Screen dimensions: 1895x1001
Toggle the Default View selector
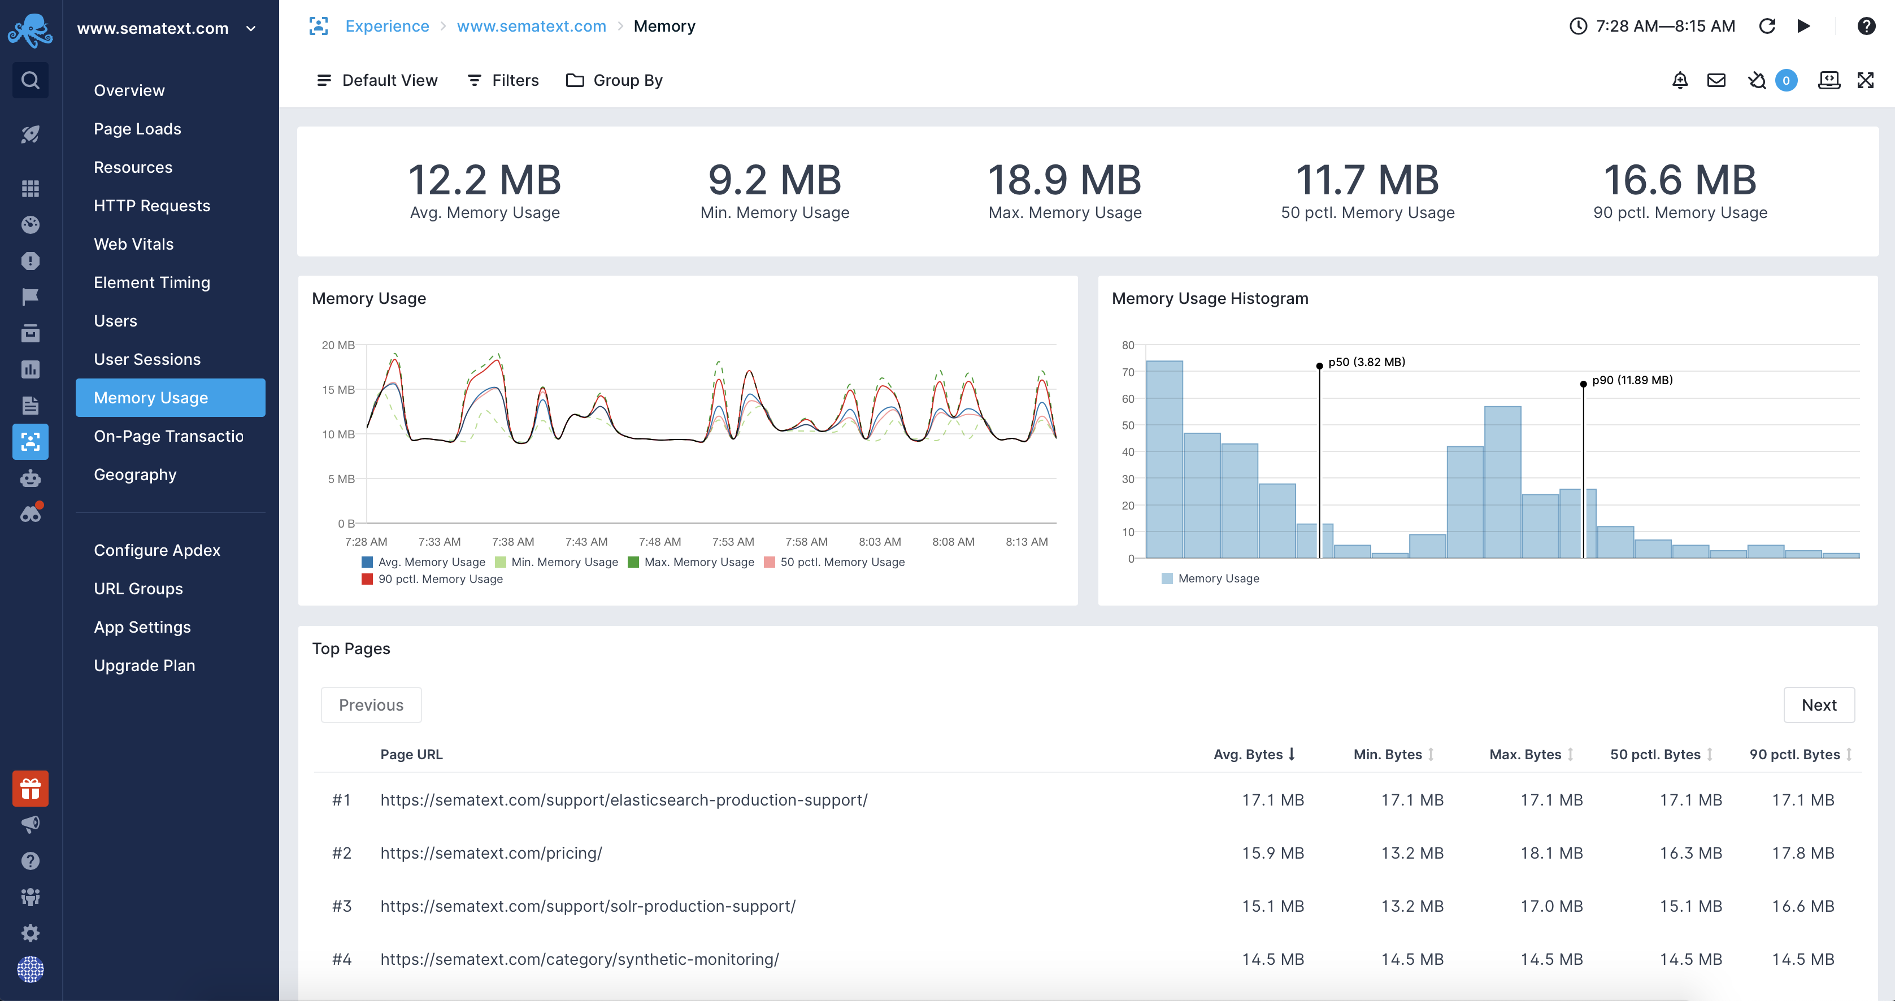coord(379,79)
